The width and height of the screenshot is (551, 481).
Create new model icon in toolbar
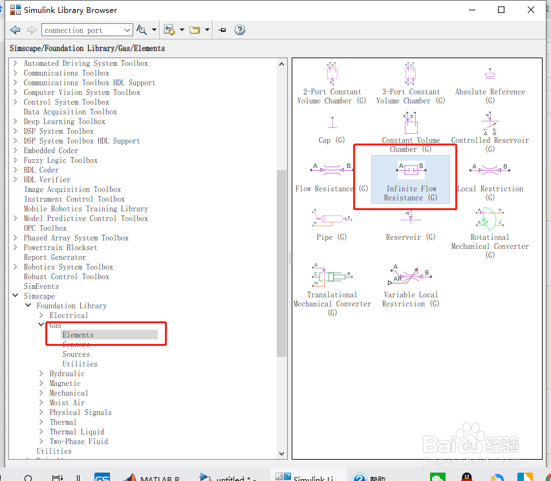pyautogui.click(x=169, y=30)
